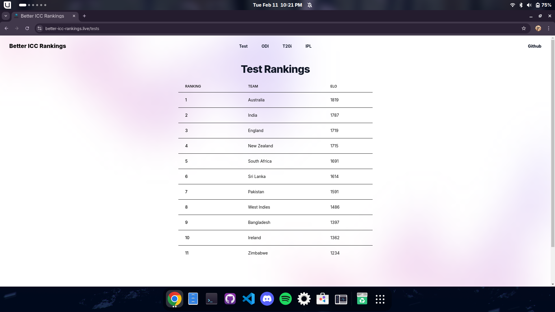Viewport: 555px width, 312px height.
Task: Click the Bluetooth icon in top bar
Action: pyautogui.click(x=521, y=5)
